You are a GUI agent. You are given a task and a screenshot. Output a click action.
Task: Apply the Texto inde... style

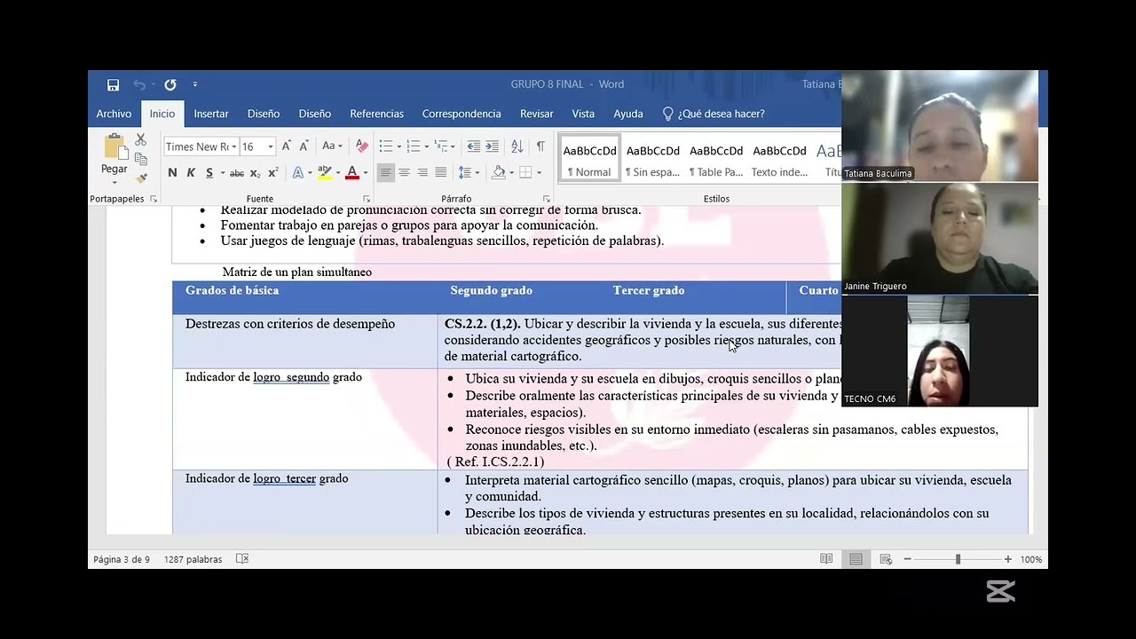click(779, 159)
